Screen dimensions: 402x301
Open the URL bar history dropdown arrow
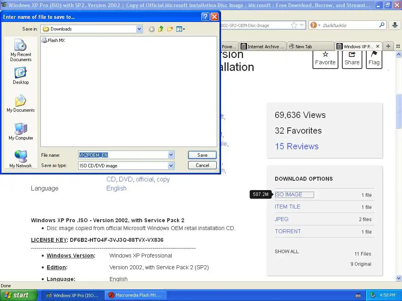tap(301, 25)
